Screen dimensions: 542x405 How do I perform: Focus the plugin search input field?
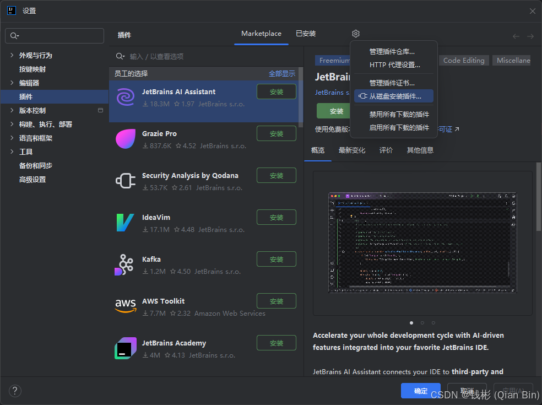pos(206,56)
